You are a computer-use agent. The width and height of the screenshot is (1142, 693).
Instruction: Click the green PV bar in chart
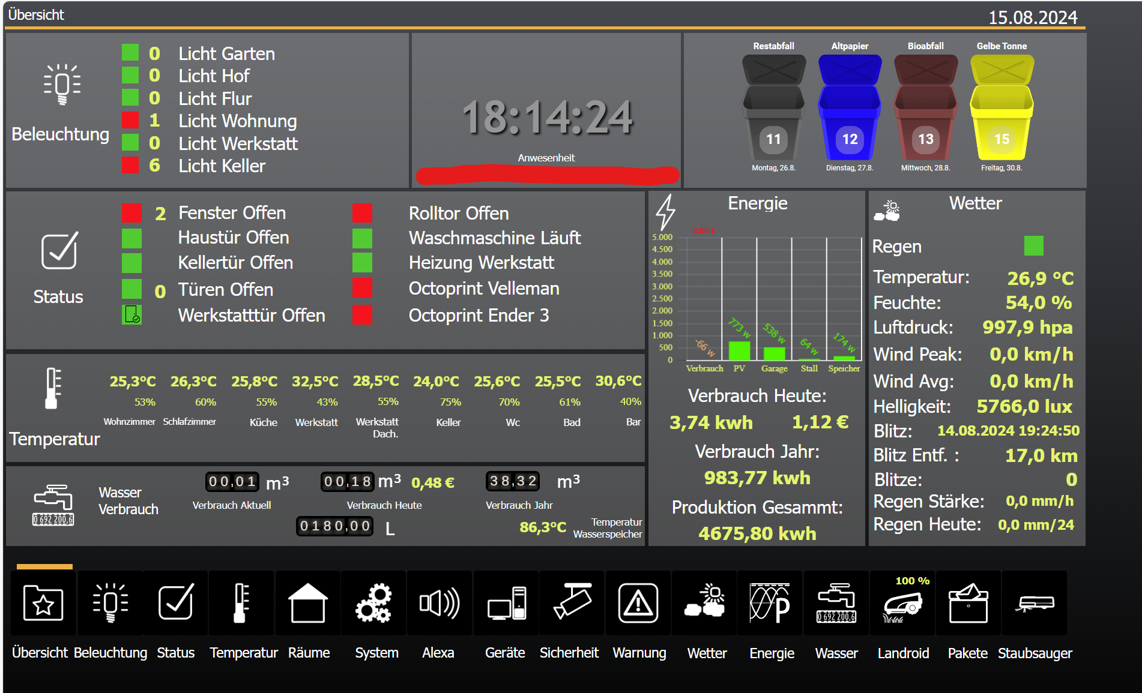(739, 350)
